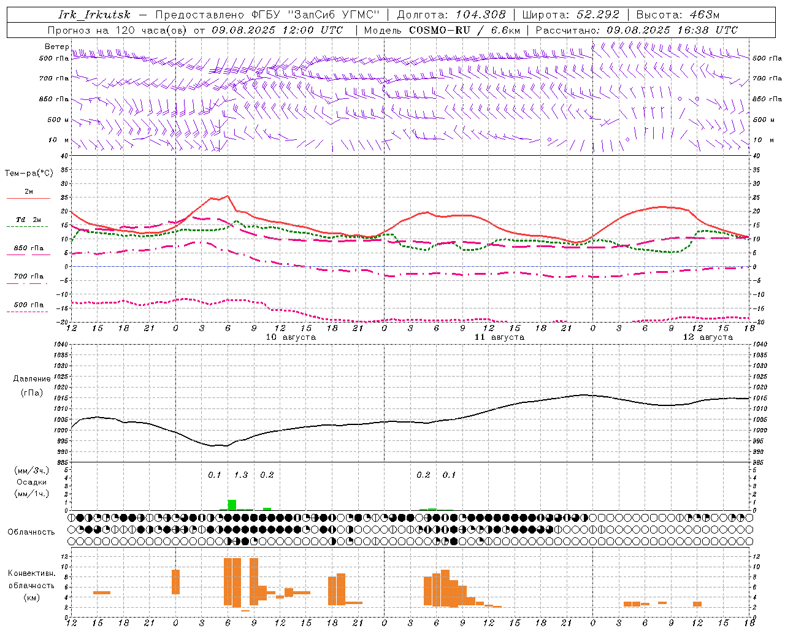The width and height of the screenshot is (785, 628).
Task: Click the 10 августа date label
Action: 291,337
